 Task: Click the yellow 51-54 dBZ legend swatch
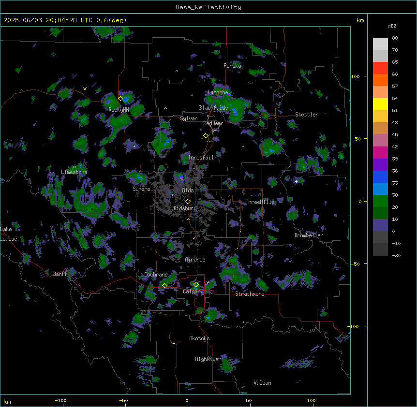tap(380, 104)
